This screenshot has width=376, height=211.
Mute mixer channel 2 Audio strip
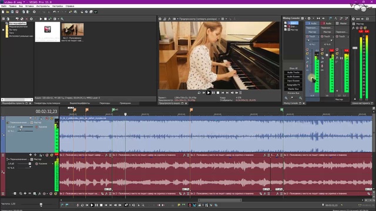point(322,49)
